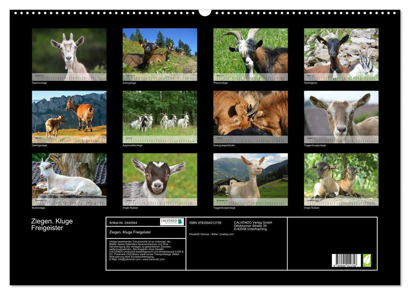Image resolution: width=410 pixels, height=295 pixels.
Task: Click the 'Appenzellerziege' caption
Action: pos(133,145)
